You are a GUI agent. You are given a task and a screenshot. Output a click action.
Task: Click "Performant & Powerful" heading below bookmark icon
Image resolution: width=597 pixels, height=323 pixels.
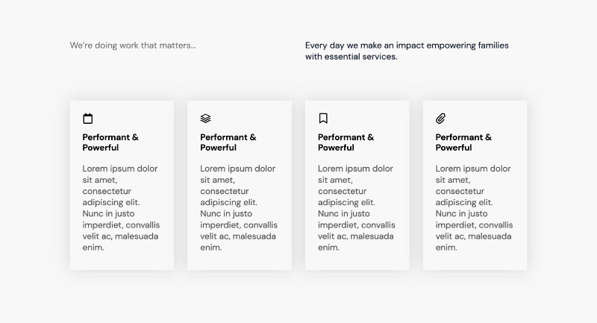pos(346,142)
